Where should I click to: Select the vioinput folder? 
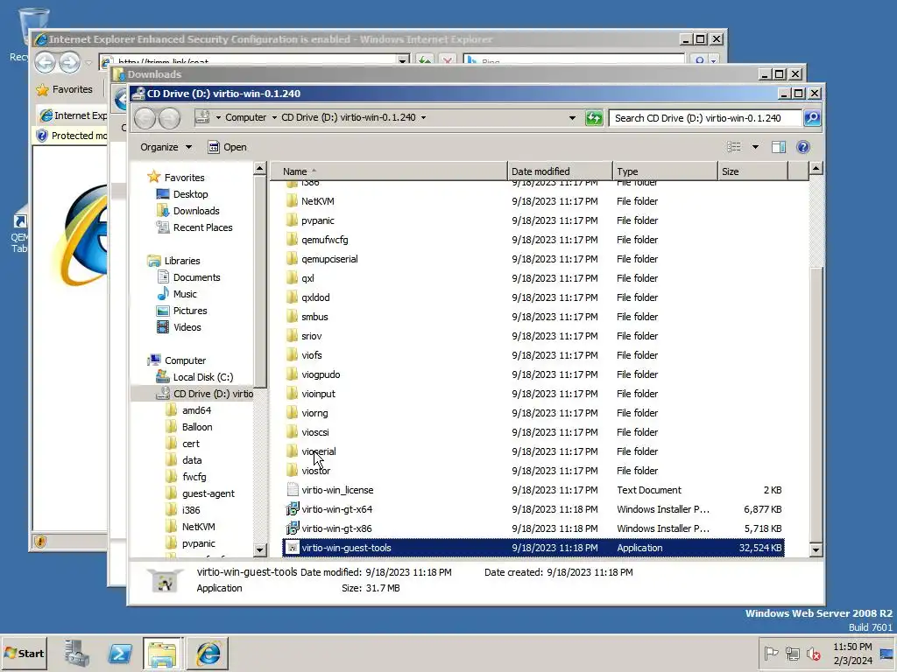[x=318, y=395]
